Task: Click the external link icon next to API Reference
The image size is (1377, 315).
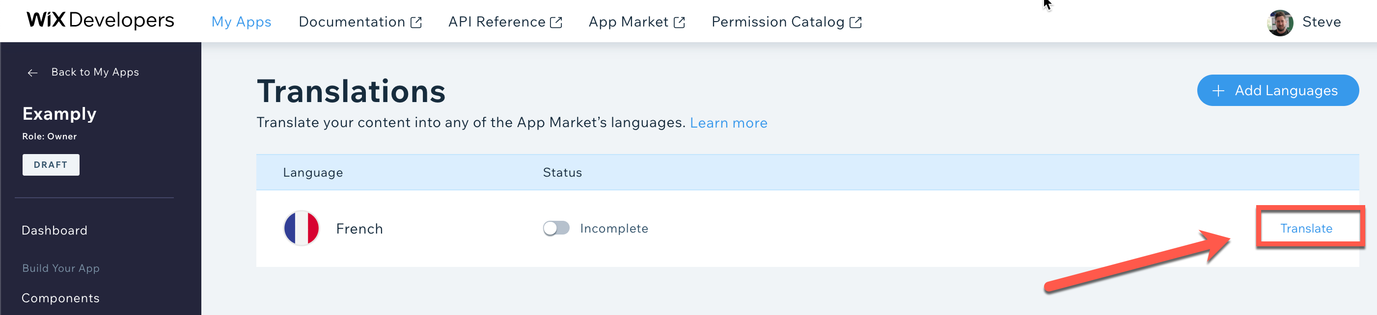Action: (556, 23)
